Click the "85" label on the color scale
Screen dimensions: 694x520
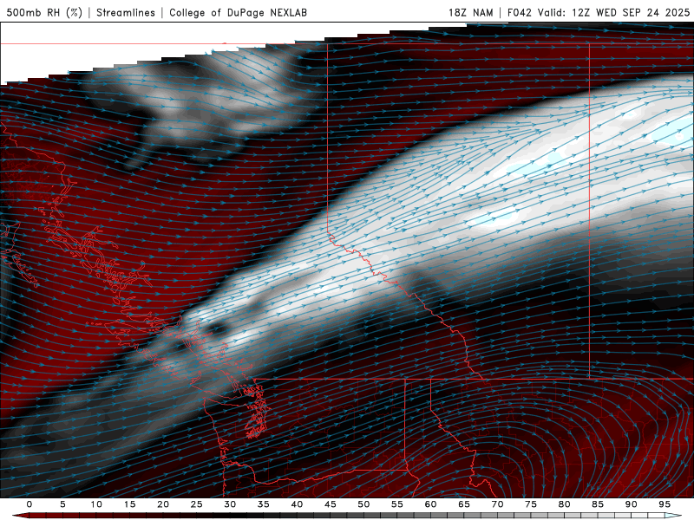pos(598,504)
